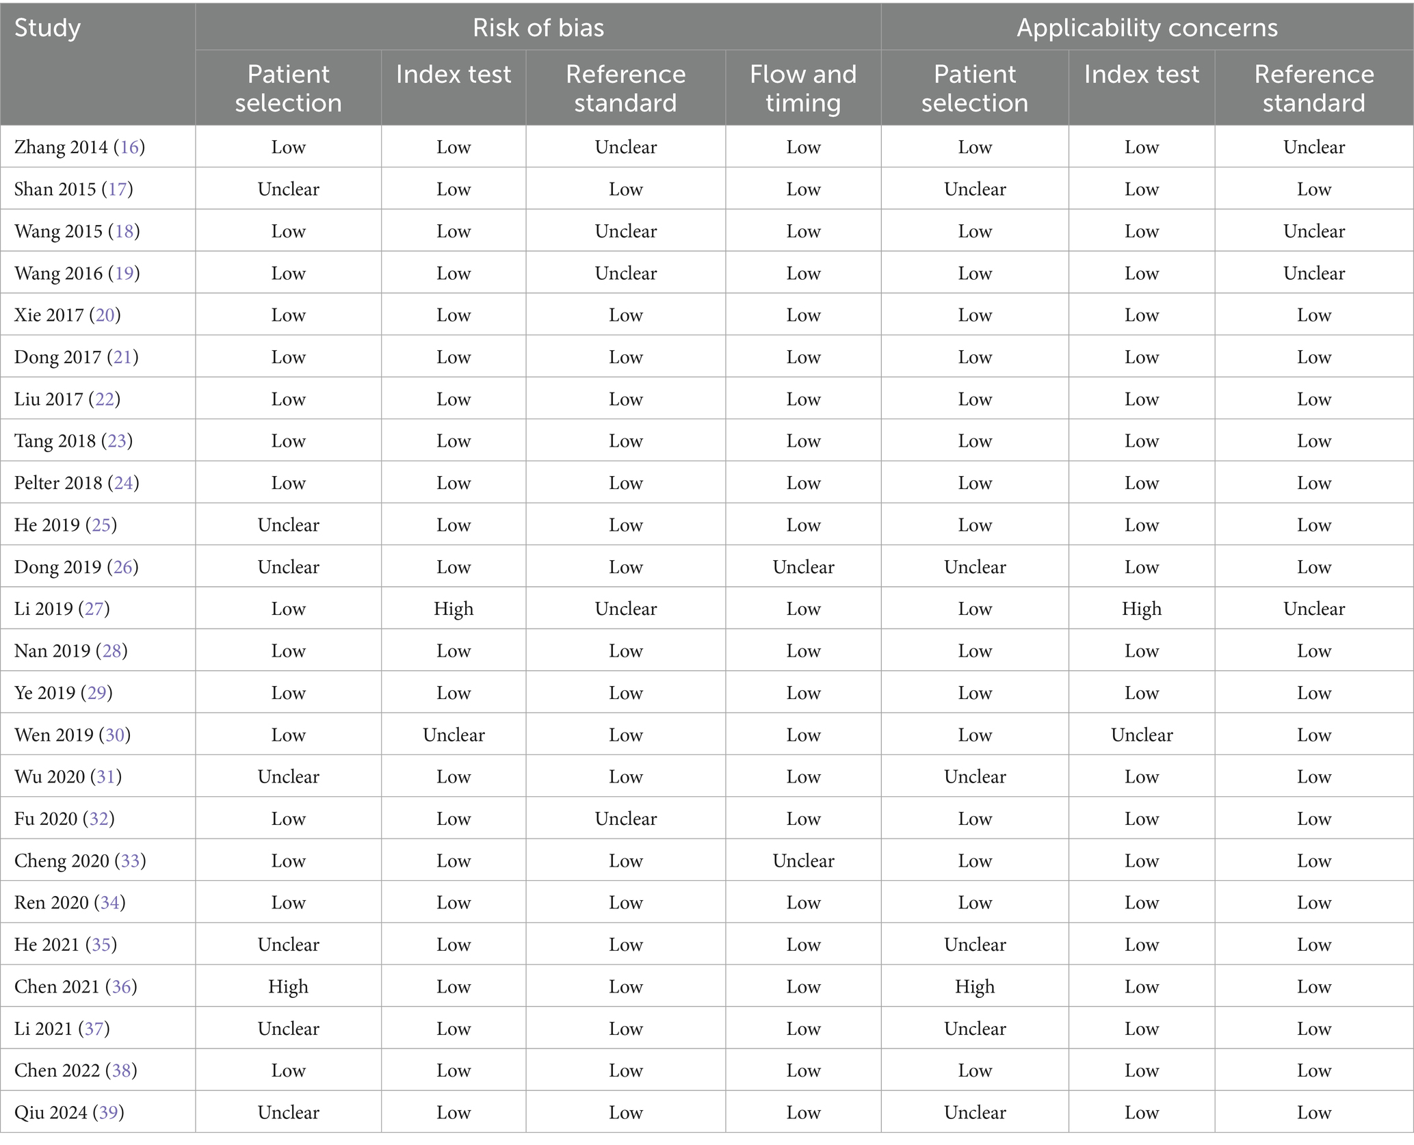
Task: Follow reference link 30 for Wen 2019
Action: pyautogui.click(x=115, y=735)
